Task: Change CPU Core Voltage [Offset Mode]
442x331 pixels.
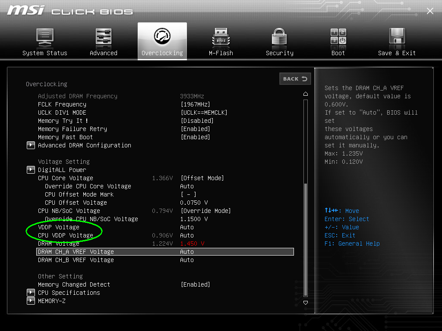Action: coord(202,178)
